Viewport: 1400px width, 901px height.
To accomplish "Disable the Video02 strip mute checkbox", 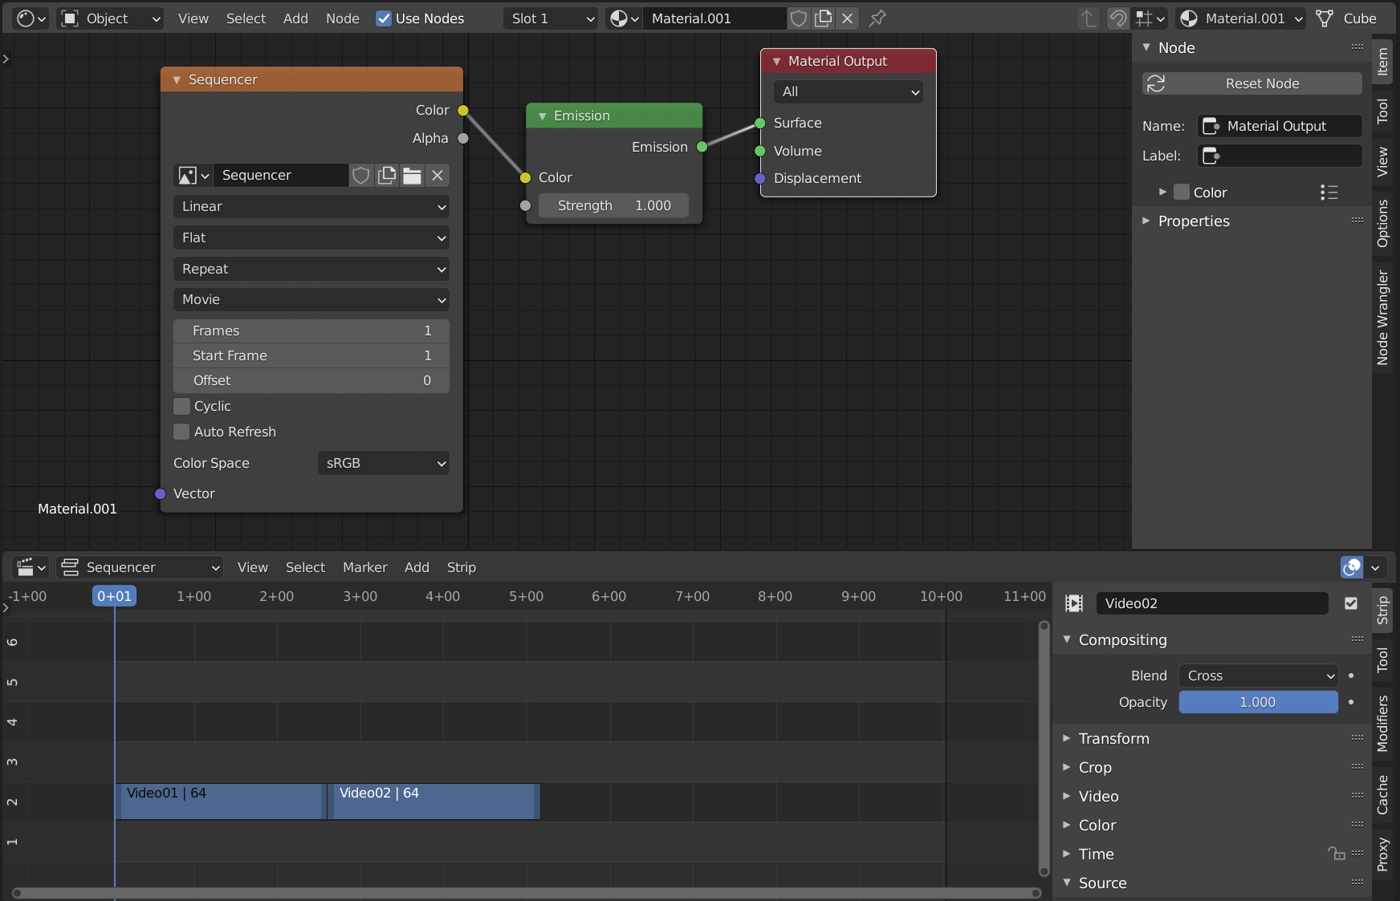I will (1351, 603).
